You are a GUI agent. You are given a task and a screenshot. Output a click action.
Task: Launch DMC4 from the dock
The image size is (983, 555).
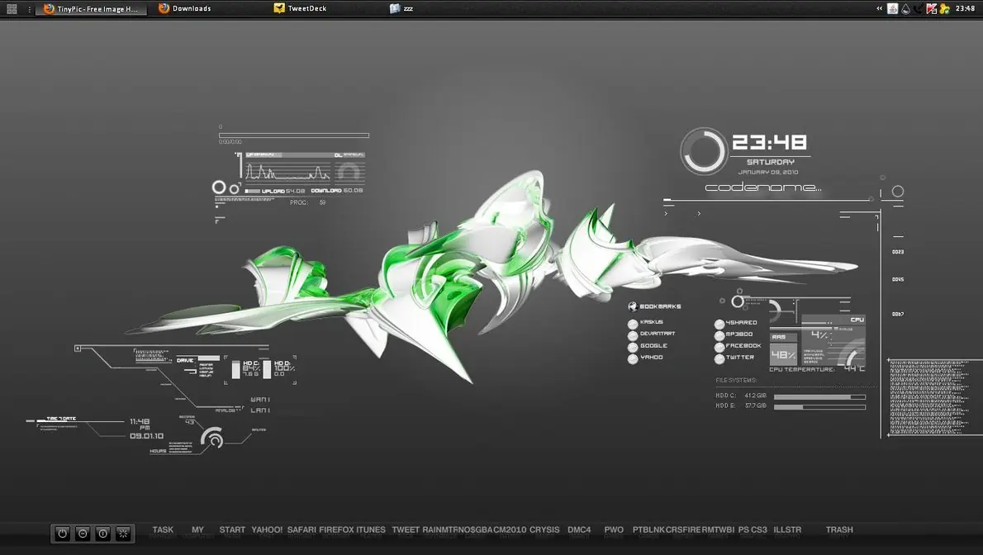[x=579, y=530]
